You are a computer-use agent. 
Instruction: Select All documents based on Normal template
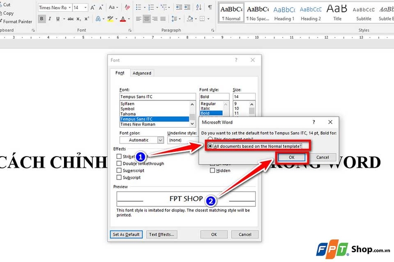click(210, 146)
